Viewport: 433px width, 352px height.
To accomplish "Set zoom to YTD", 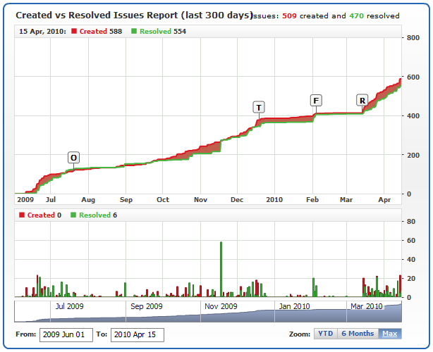I will [x=325, y=334].
